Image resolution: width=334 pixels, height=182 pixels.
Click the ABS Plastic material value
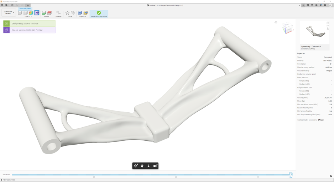pos(327,60)
